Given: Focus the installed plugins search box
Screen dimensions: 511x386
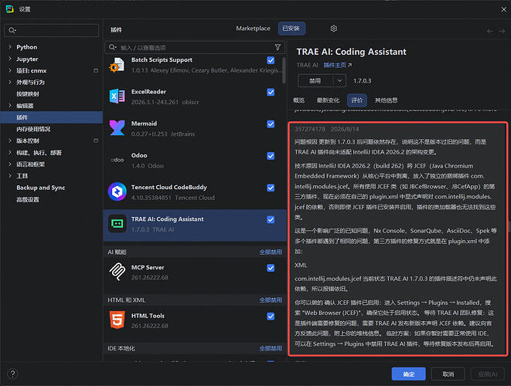Looking at the screenshot, I should click(x=195, y=48).
